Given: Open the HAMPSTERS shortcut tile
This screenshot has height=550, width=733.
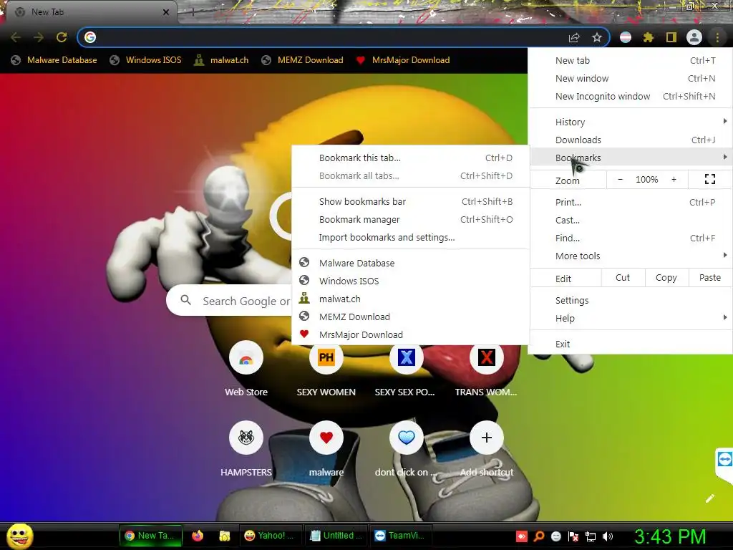Looking at the screenshot, I should (246, 438).
